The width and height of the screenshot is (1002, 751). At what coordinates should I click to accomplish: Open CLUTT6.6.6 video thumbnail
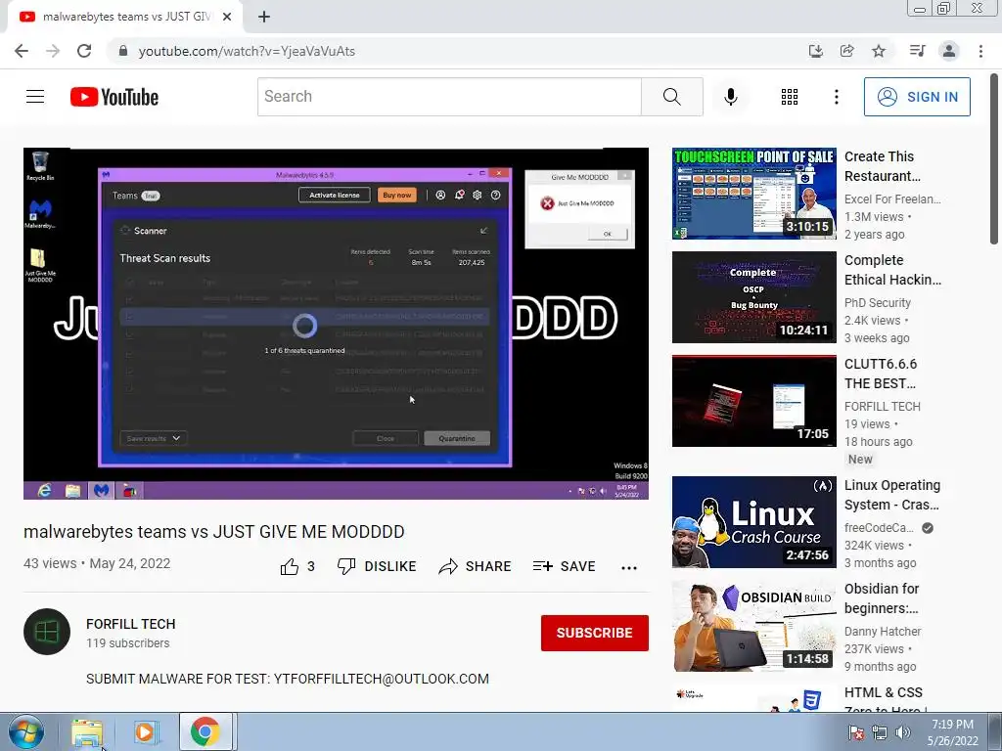pos(754,400)
